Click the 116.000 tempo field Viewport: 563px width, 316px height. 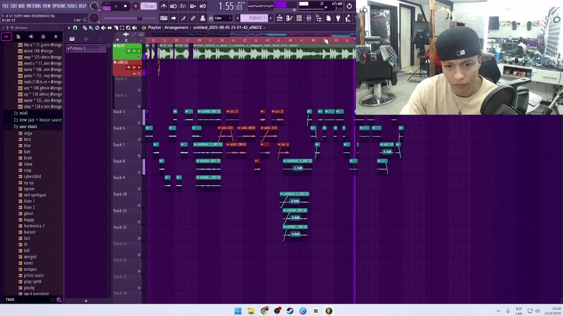149,6
